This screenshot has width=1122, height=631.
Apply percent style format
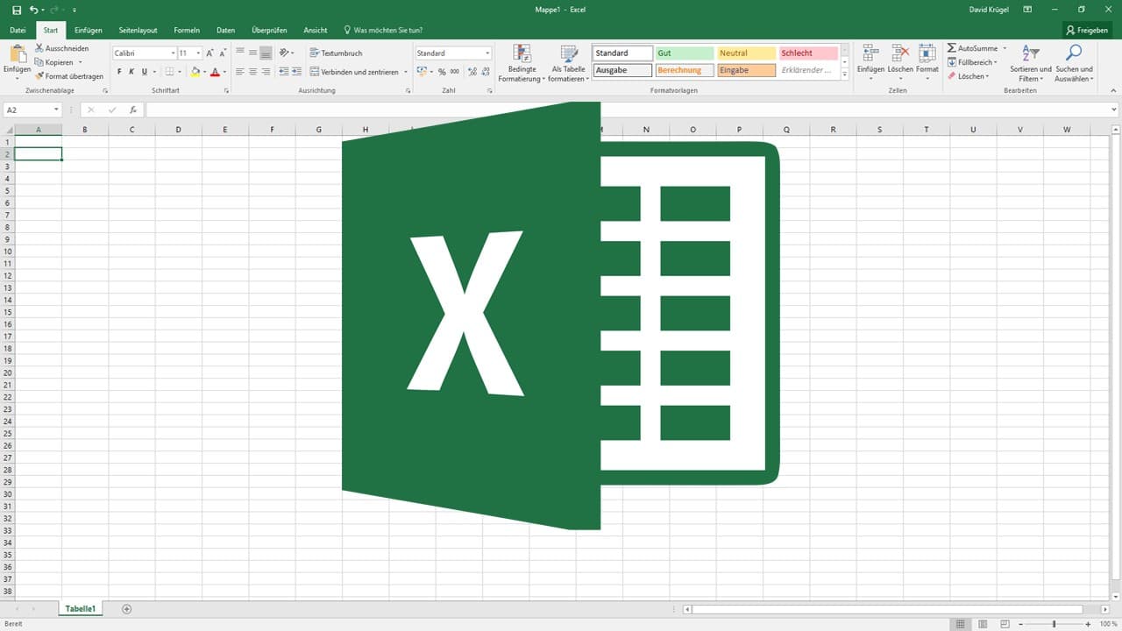pos(442,72)
